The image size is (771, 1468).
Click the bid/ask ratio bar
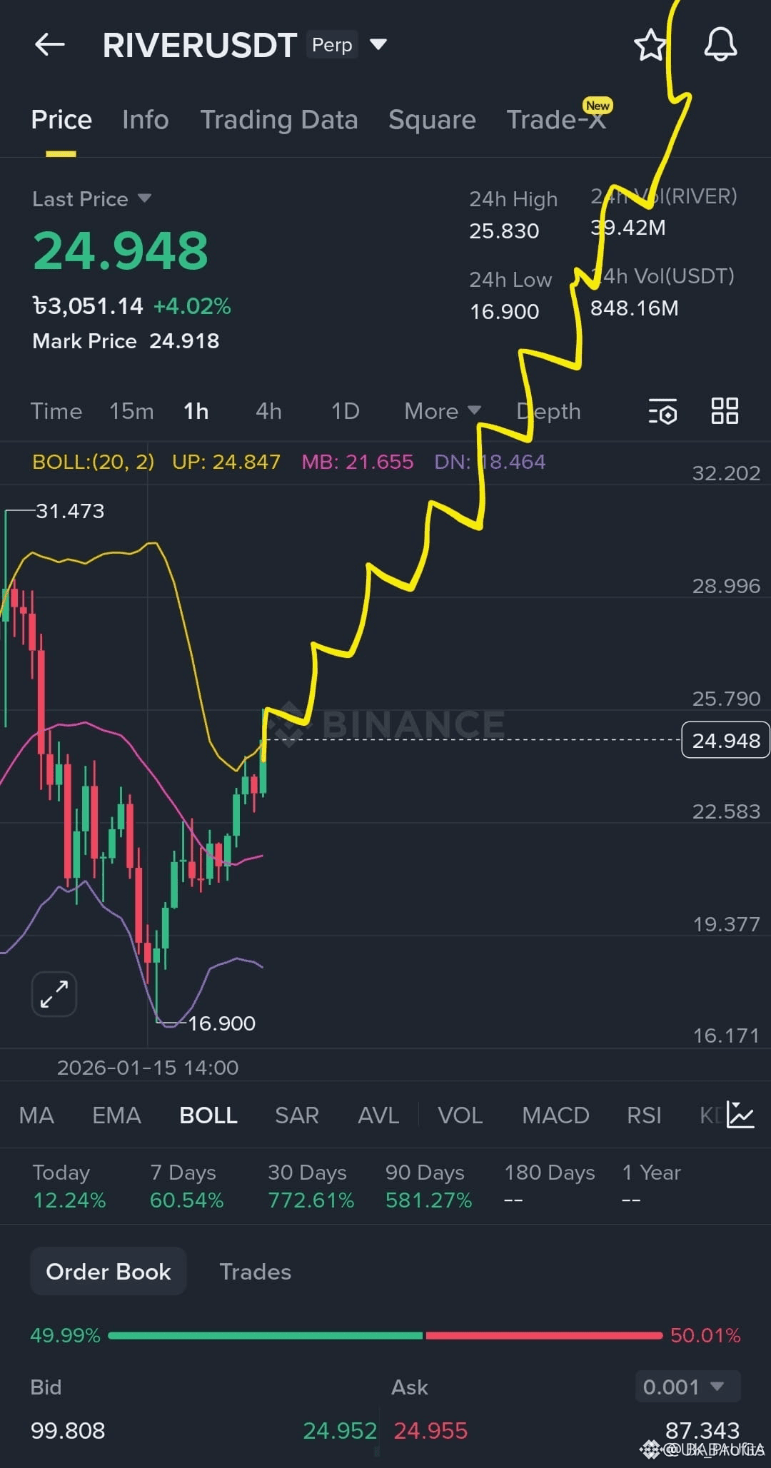(385, 1335)
